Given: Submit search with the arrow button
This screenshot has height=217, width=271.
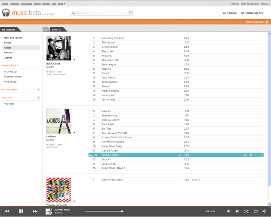Looking at the screenshot, I should click(x=131, y=13).
